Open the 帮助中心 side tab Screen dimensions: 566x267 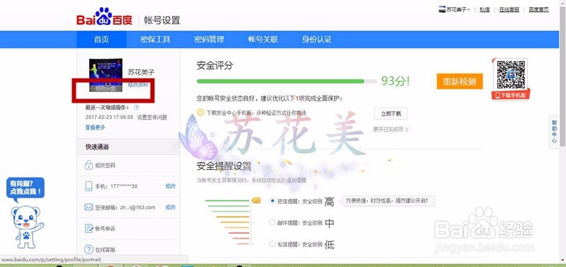(x=554, y=132)
